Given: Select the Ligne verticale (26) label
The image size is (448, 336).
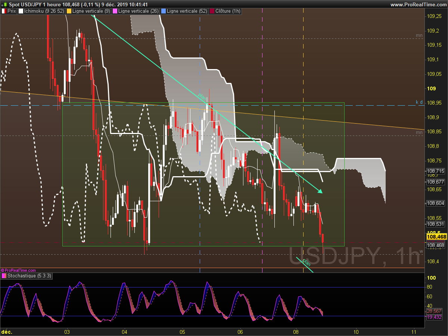Looking at the screenshot, I should (x=139, y=11).
